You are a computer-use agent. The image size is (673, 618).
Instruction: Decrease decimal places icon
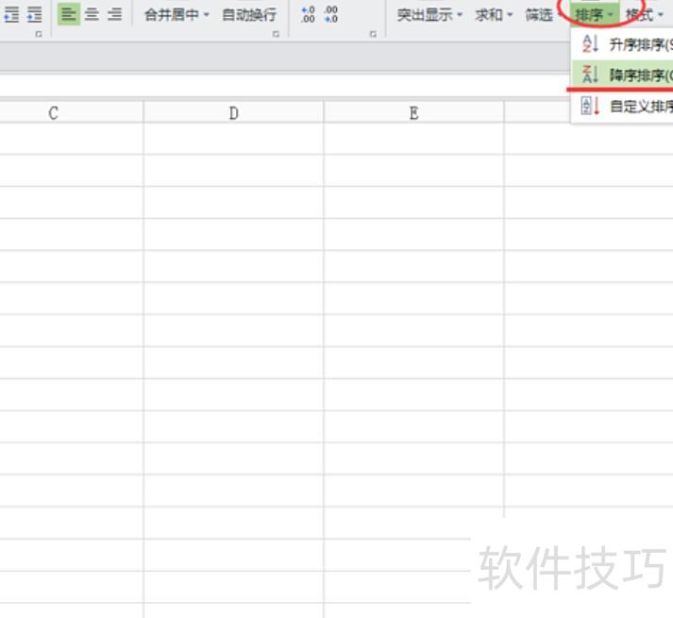coord(331,14)
